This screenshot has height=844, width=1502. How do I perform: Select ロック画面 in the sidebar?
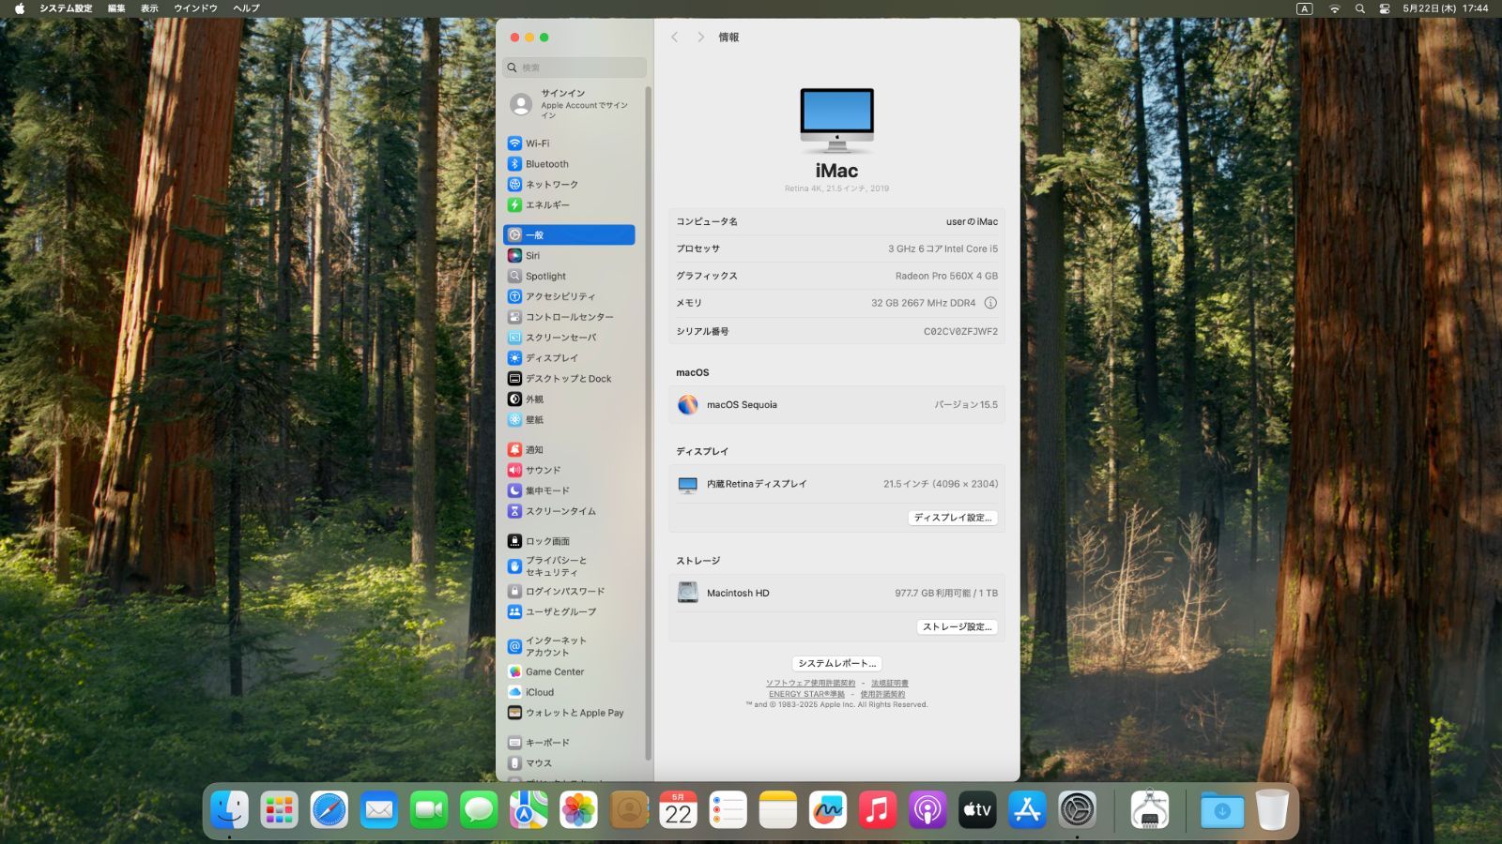pos(569,541)
